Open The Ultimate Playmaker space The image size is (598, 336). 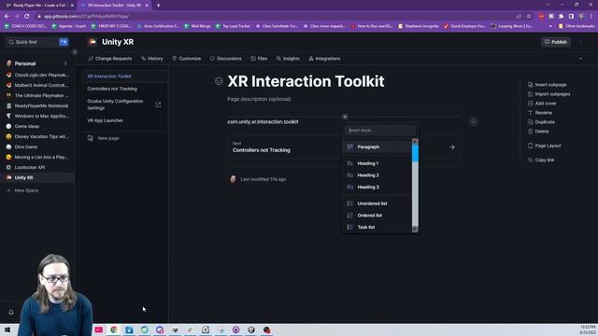(x=37, y=95)
